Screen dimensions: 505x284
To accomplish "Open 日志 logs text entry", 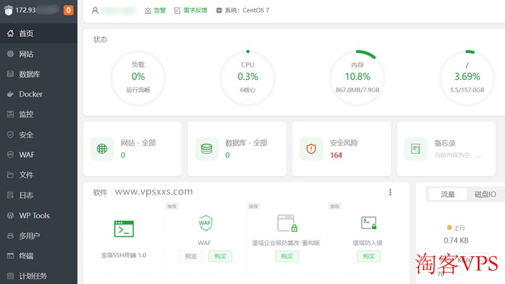I will pyautogui.click(x=26, y=195).
